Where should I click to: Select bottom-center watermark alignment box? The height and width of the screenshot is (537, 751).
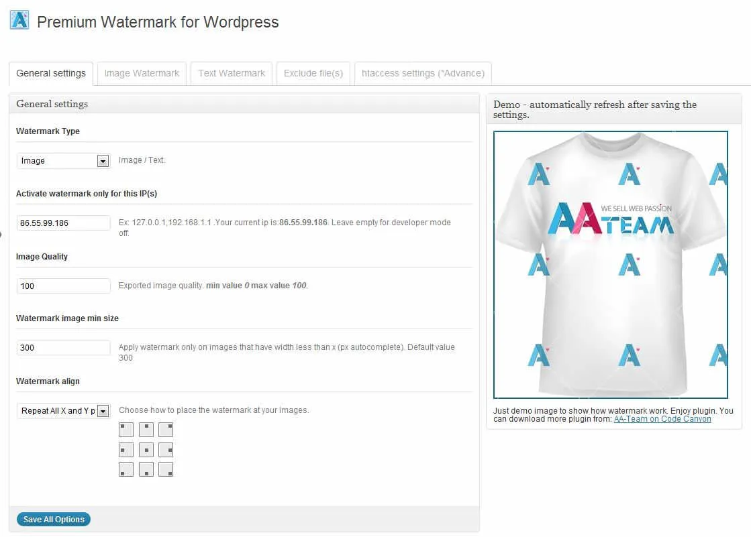point(146,469)
